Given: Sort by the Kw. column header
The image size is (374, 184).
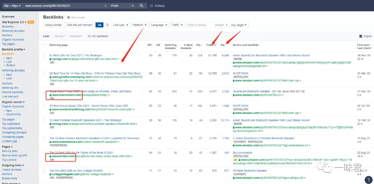Looking at the screenshot, I should [223, 45].
